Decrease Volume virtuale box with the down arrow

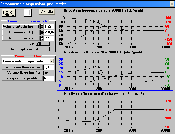(x=42, y=28)
